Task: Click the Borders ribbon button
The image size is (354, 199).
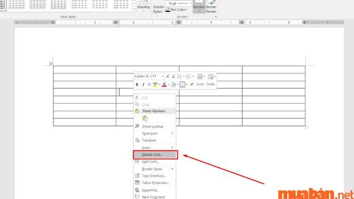Action: (199, 6)
